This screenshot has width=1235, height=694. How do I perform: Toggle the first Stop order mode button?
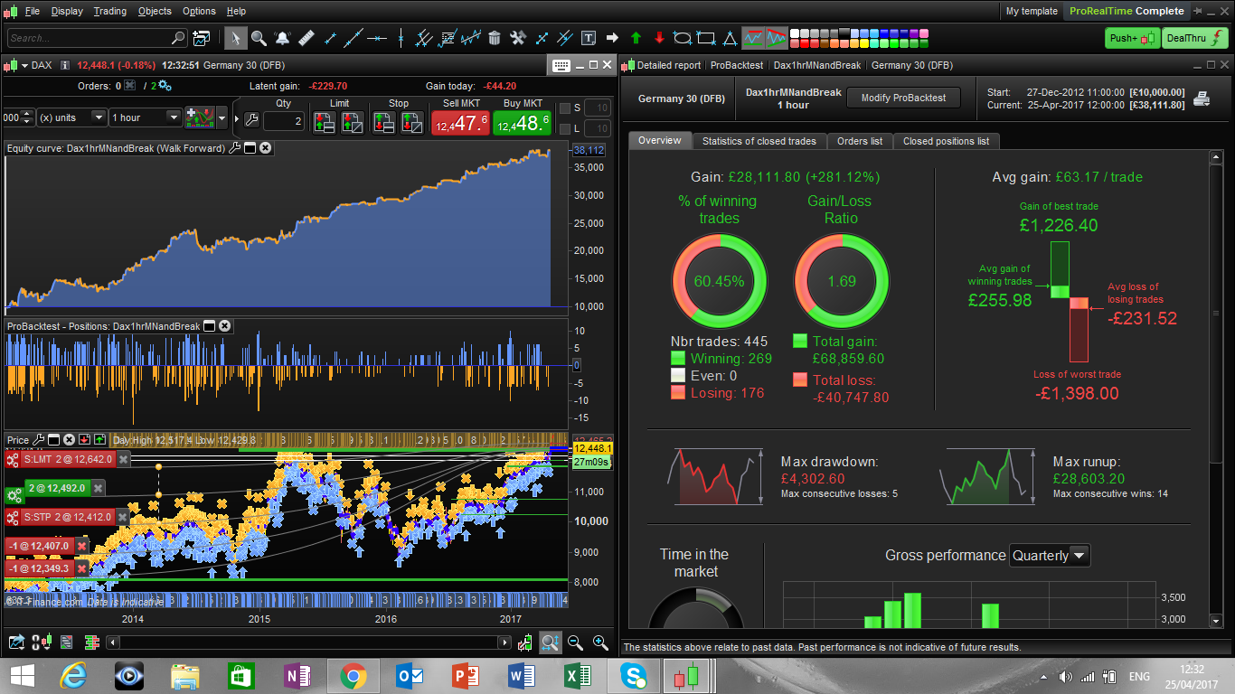coord(386,122)
